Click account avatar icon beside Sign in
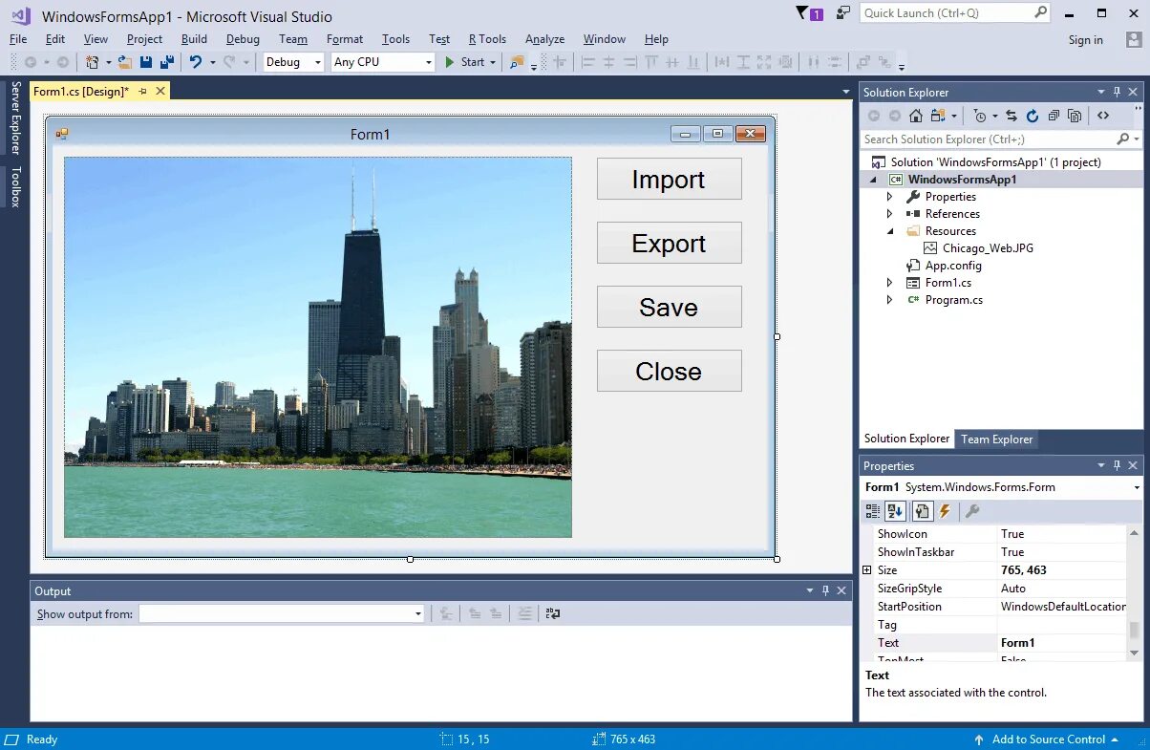This screenshot has height=750, width=1150. [1133, 39]
